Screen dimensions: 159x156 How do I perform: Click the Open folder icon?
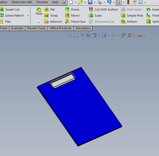point(81,2)
